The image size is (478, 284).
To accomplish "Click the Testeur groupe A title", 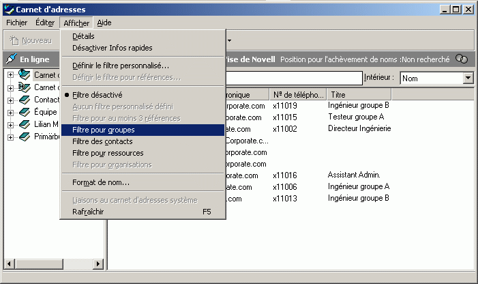I will (356, 117).
